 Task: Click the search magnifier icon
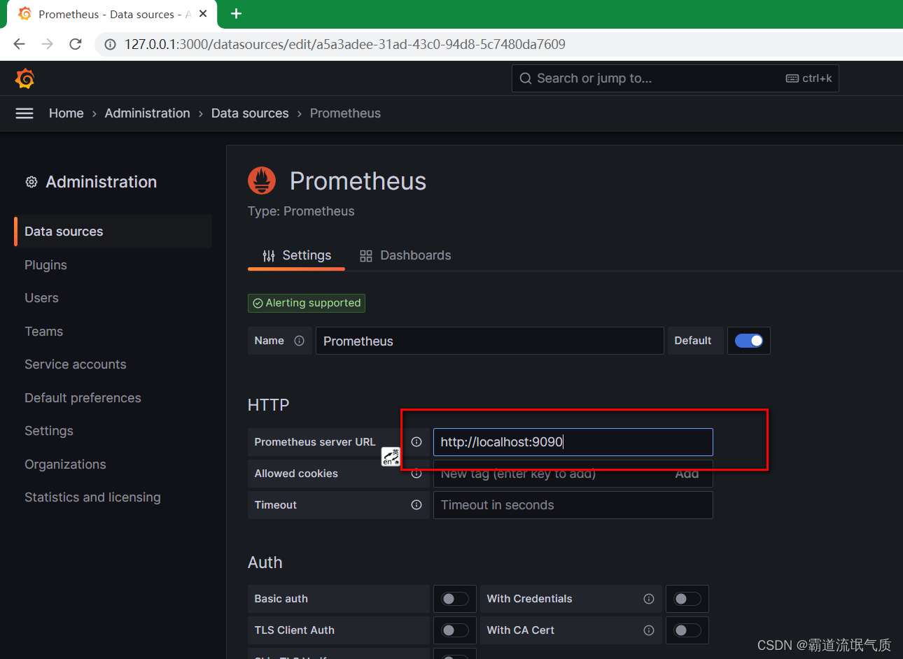(x=526, y=78)
